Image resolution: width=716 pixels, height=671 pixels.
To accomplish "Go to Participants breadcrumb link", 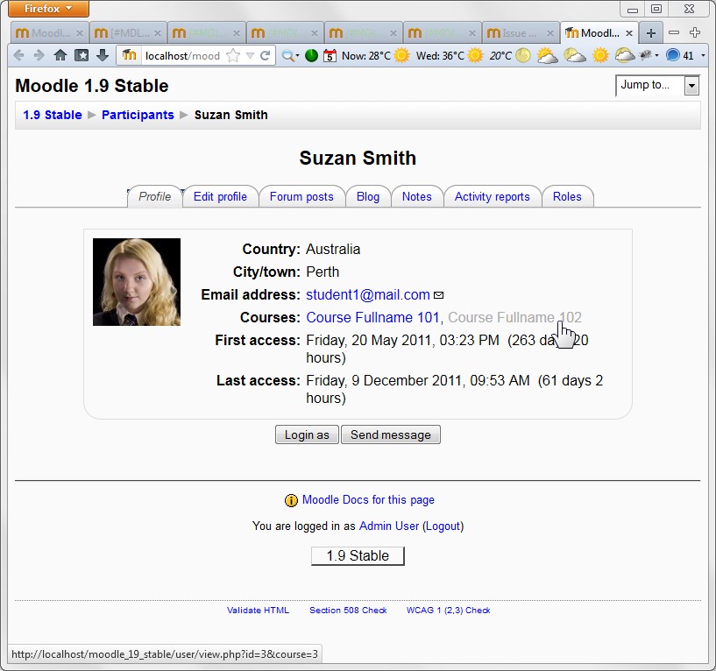I will coord(138,115).
